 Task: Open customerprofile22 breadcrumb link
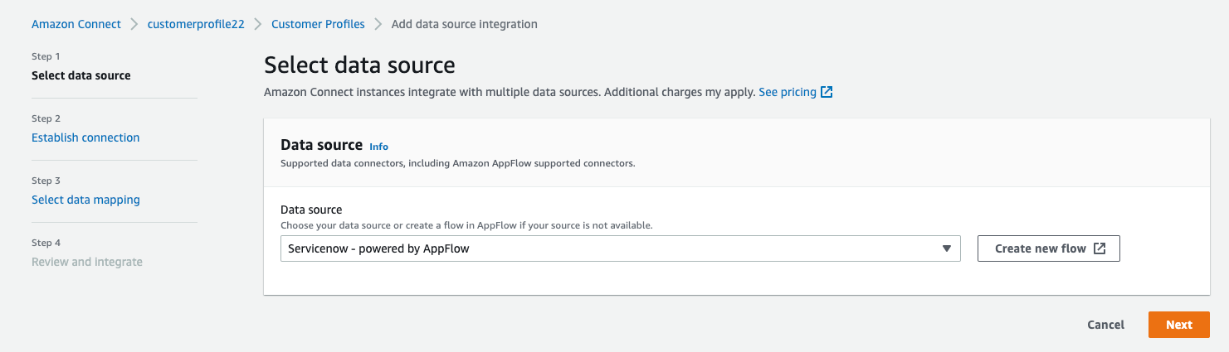tap(196, 24)
